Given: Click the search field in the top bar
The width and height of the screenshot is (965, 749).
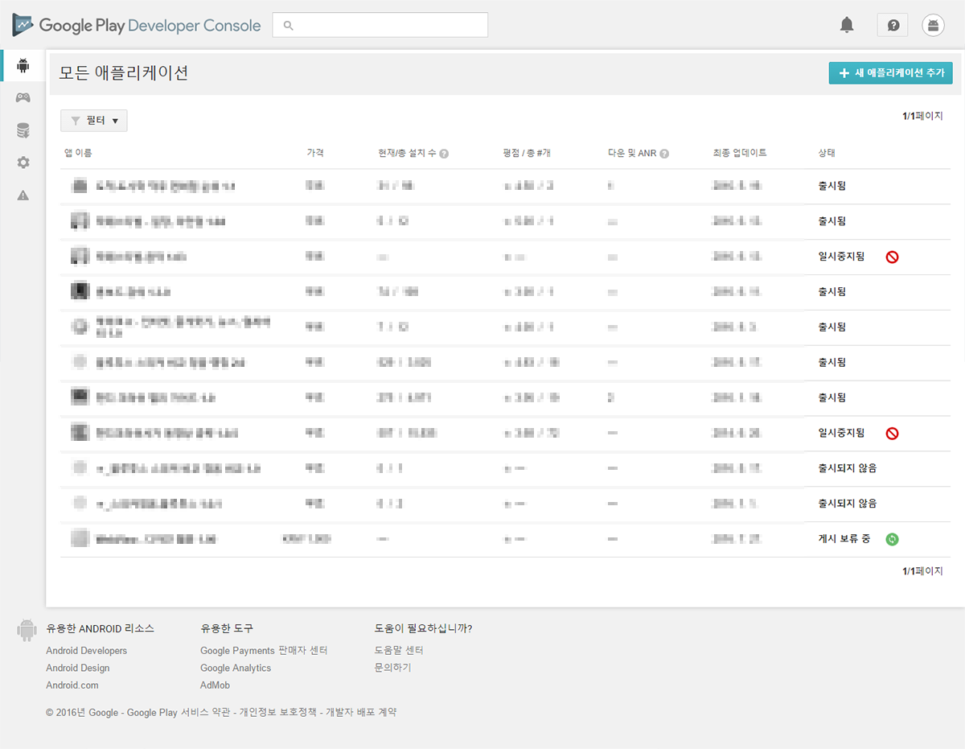Looking at the screenshot, I should click(380, 25).
